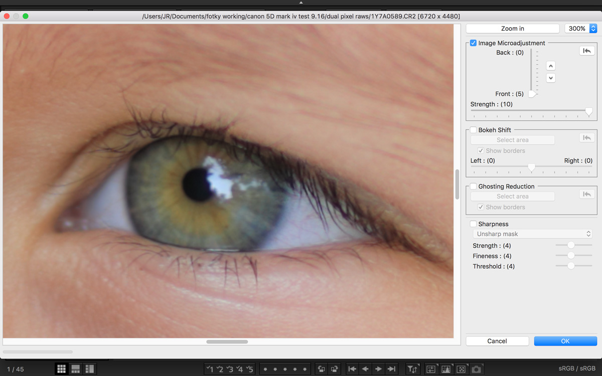Rotate the image left
Screen dimensions: 602x376
[321, 369]
